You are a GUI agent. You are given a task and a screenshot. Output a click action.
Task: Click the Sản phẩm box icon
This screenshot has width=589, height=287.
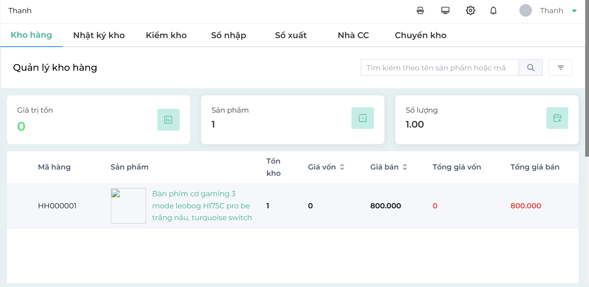click(x=363, y=118)
